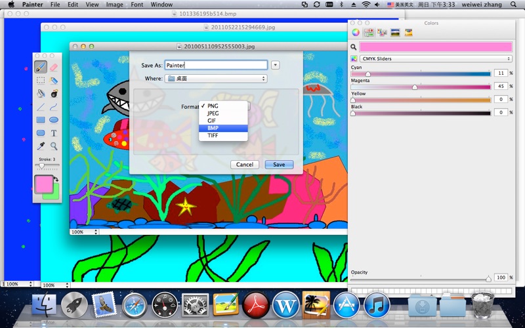525x328 pixels.
Task: Choose the ellipse shape tool
Action: tap(54, 120)
